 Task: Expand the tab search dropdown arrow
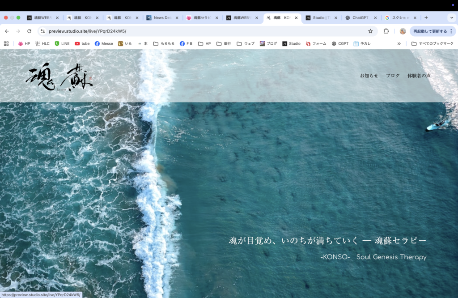(x=451, y=18)
